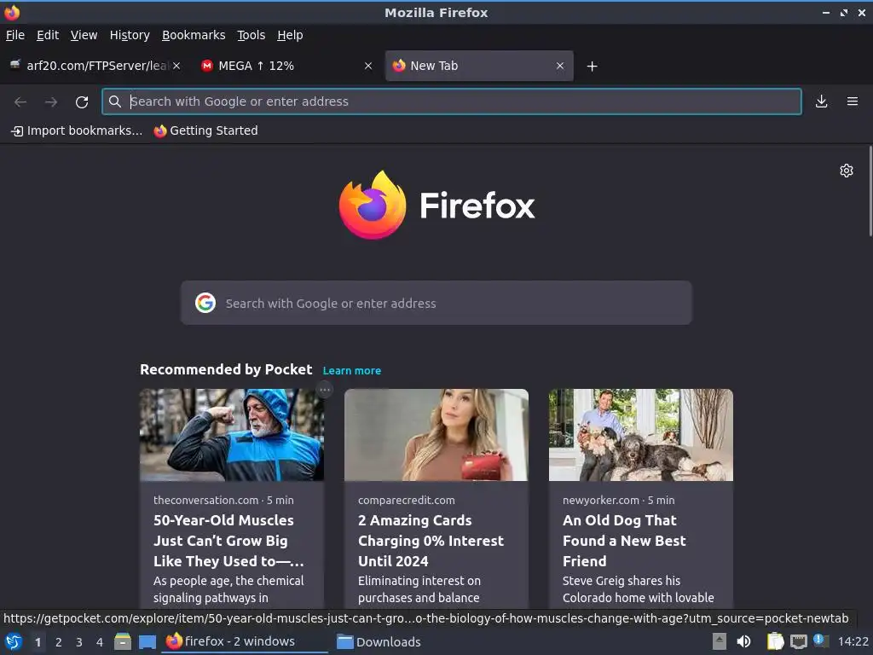Click the show desktop taskbar icon

click(x=147, y=641)
